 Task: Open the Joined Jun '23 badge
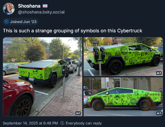pos(21,22)
